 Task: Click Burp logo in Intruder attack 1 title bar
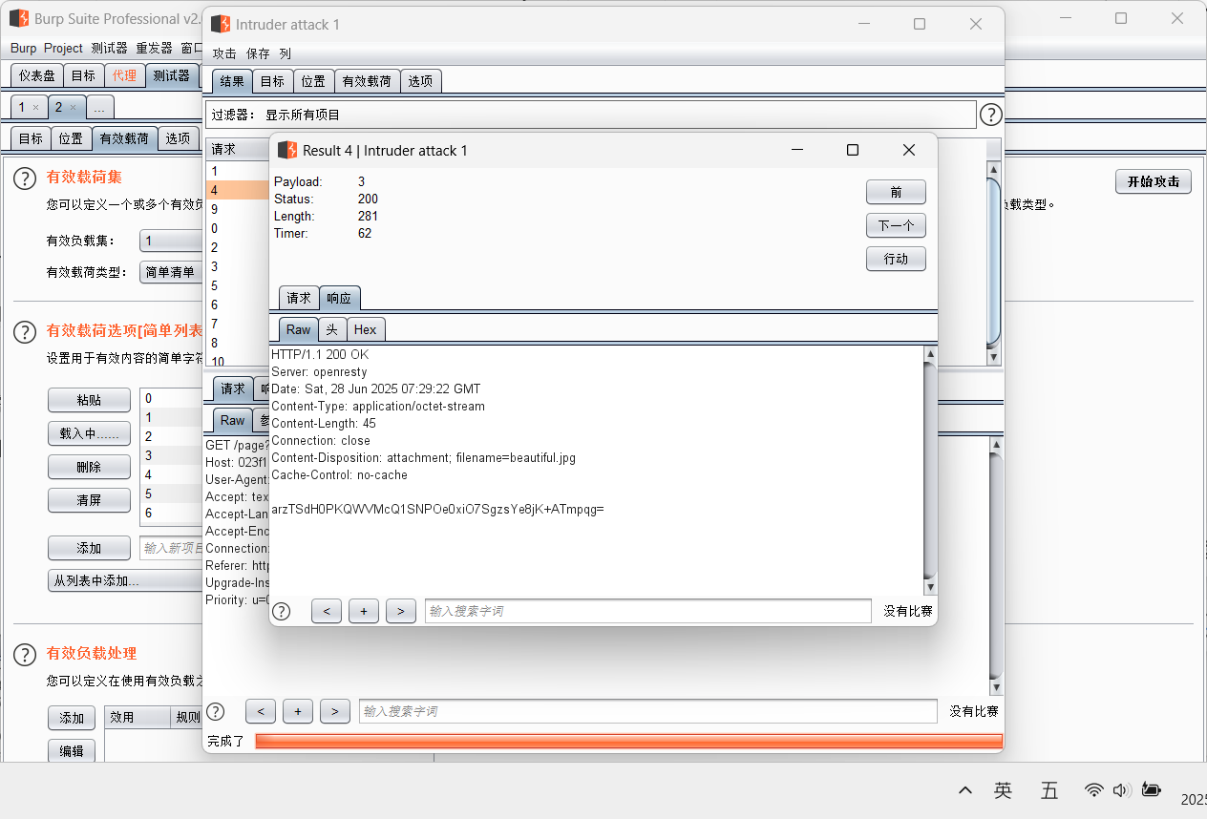221,24
